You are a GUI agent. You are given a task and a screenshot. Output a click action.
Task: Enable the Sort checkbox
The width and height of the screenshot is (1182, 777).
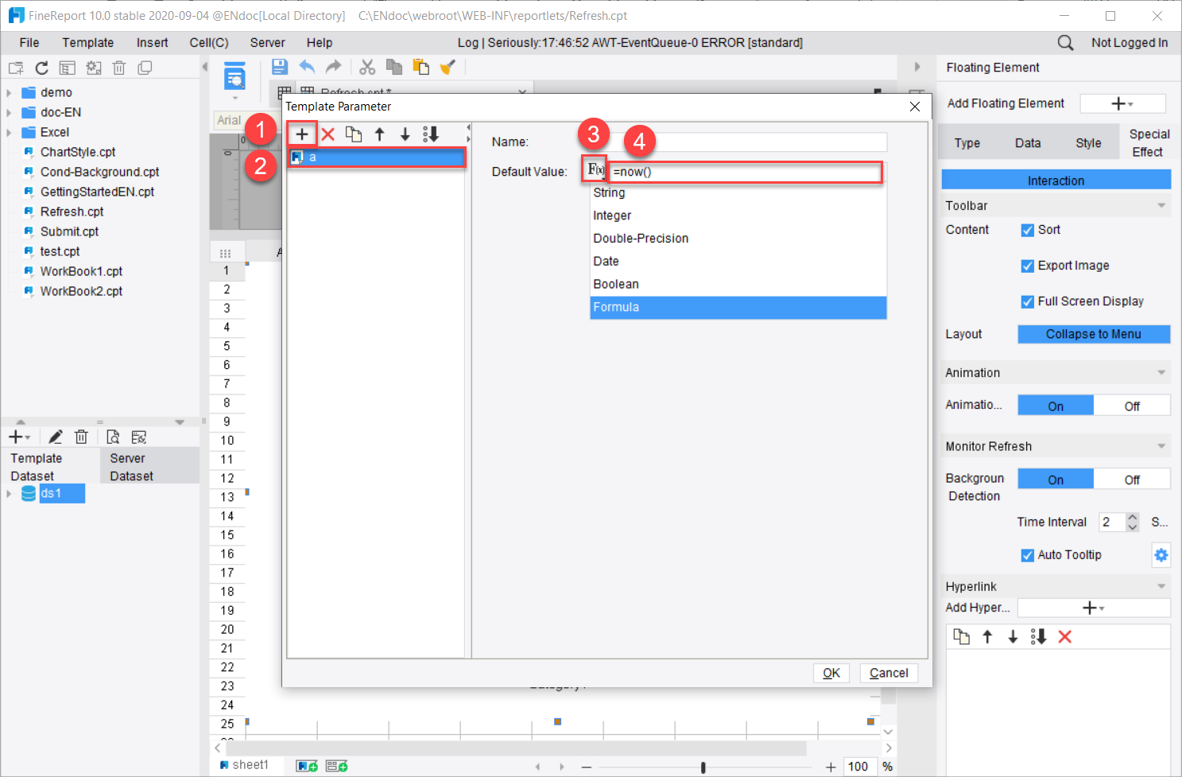(1027, 230)
